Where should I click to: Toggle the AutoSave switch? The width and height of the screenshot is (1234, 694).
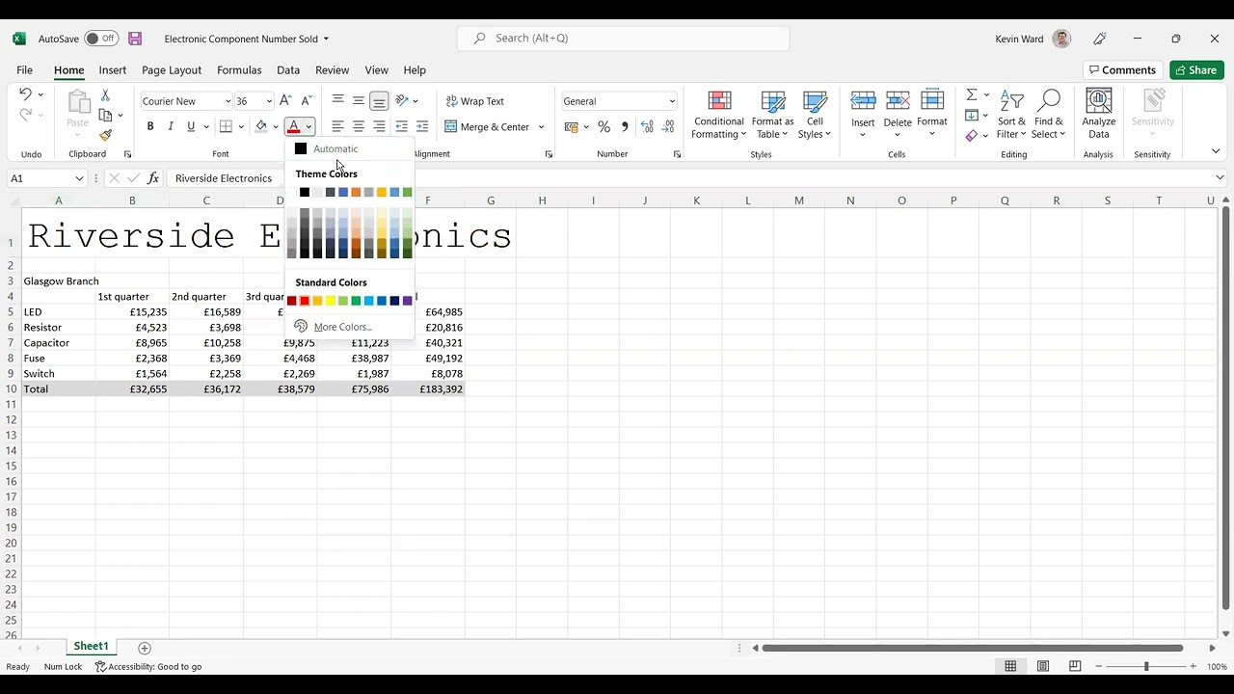[x=100, y=39]
